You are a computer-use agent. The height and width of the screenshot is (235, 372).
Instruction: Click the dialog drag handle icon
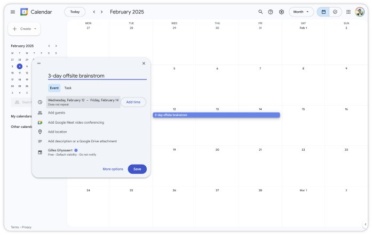coord(39,63)
